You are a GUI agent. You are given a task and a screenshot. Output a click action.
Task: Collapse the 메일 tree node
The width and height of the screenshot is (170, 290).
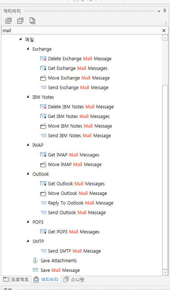21,39
